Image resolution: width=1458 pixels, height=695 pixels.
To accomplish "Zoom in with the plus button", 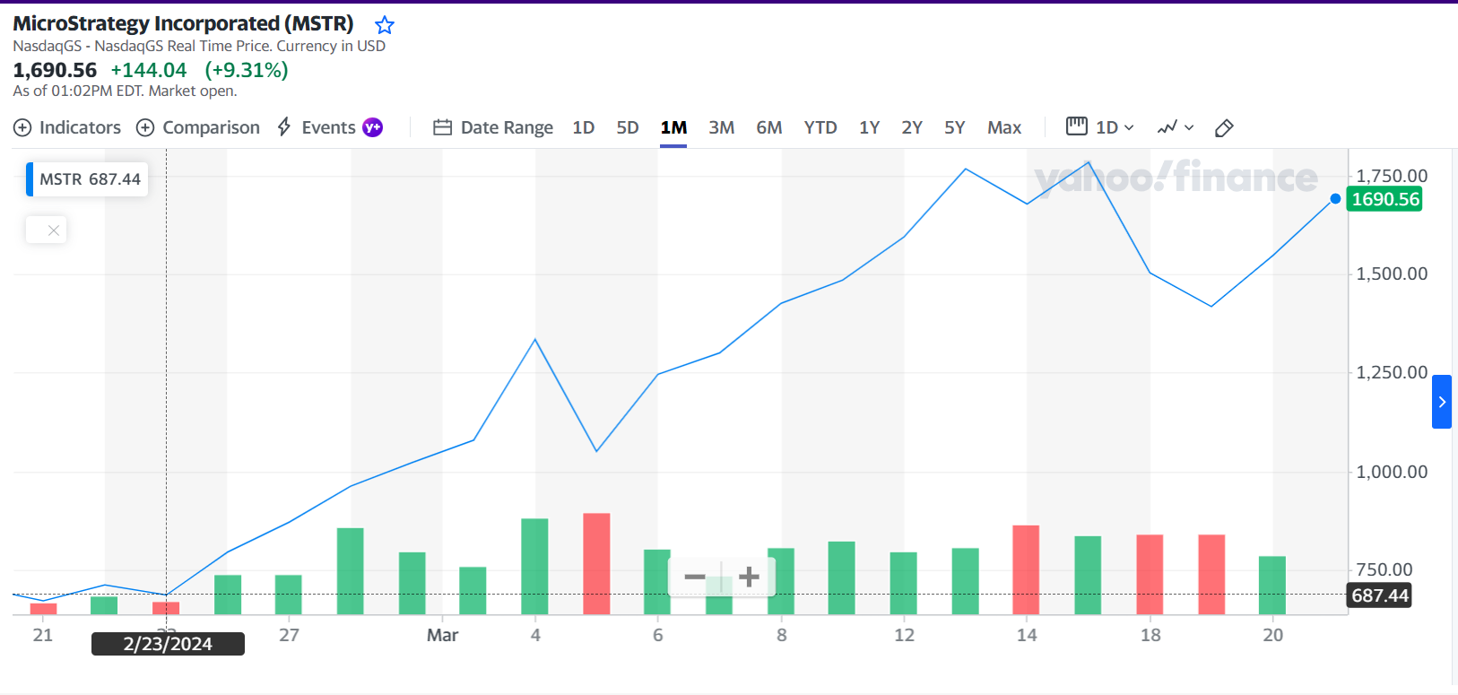I will [x=750, y=577].
